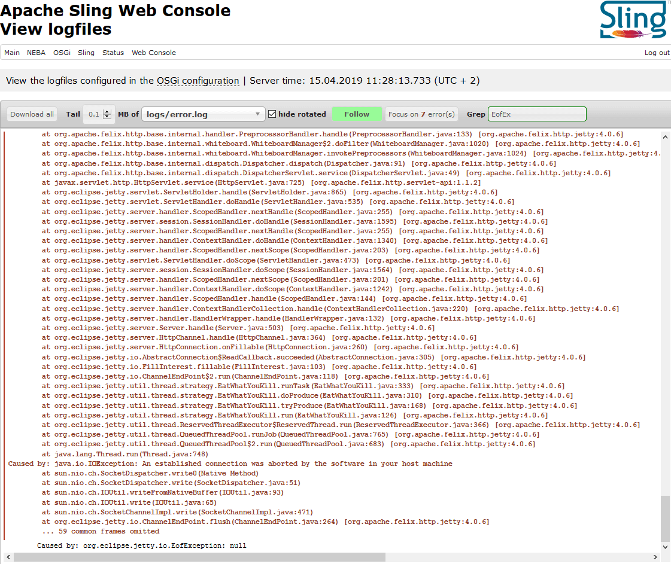Click the 'IOUtil.write(IOUtil.java:65)' line

[129, 502]
